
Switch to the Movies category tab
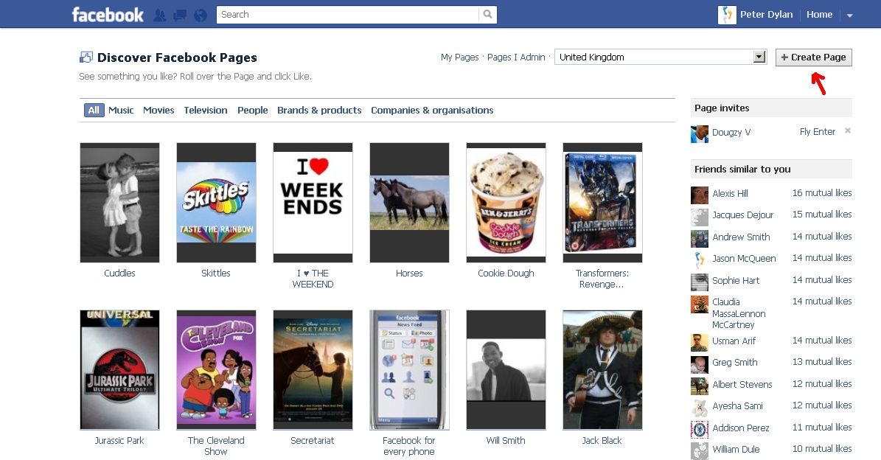click(x=159, y=111)
